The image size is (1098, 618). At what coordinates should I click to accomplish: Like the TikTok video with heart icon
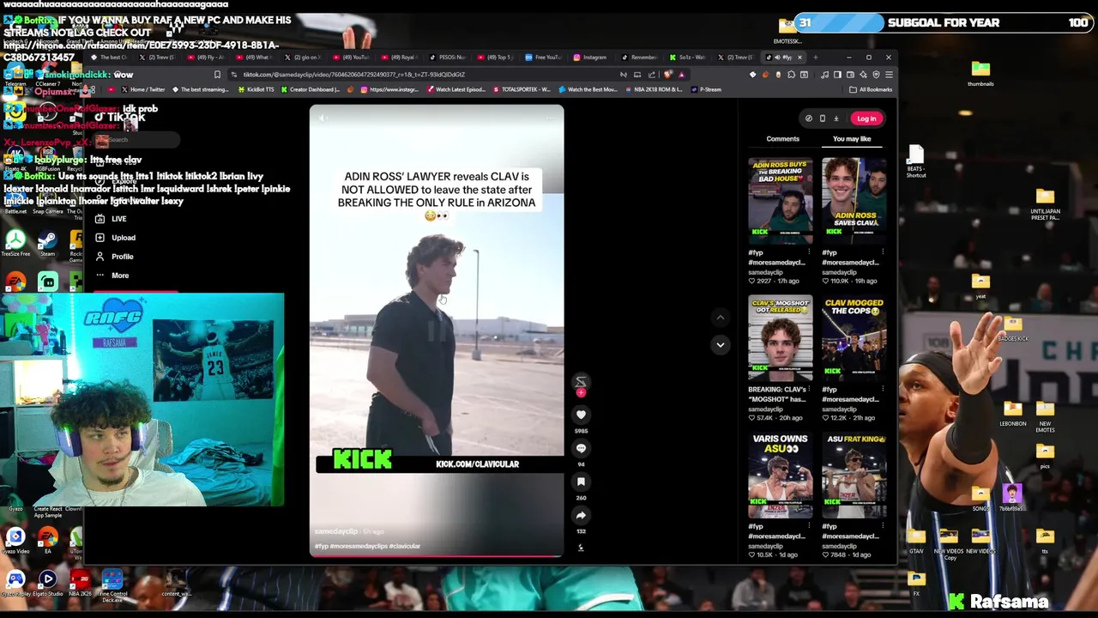click(581, 415)
